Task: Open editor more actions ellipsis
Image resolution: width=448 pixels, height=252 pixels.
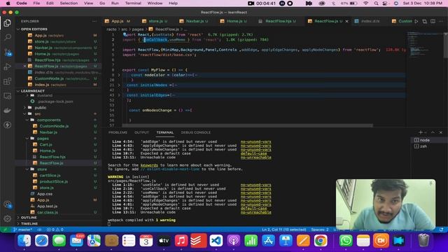Action: tap(441, 22)
